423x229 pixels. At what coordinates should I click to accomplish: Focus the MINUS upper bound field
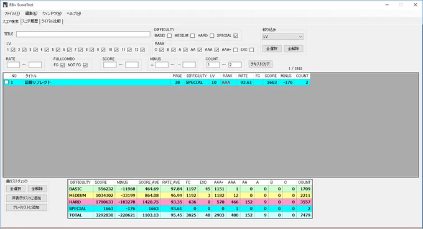point(189,65)
